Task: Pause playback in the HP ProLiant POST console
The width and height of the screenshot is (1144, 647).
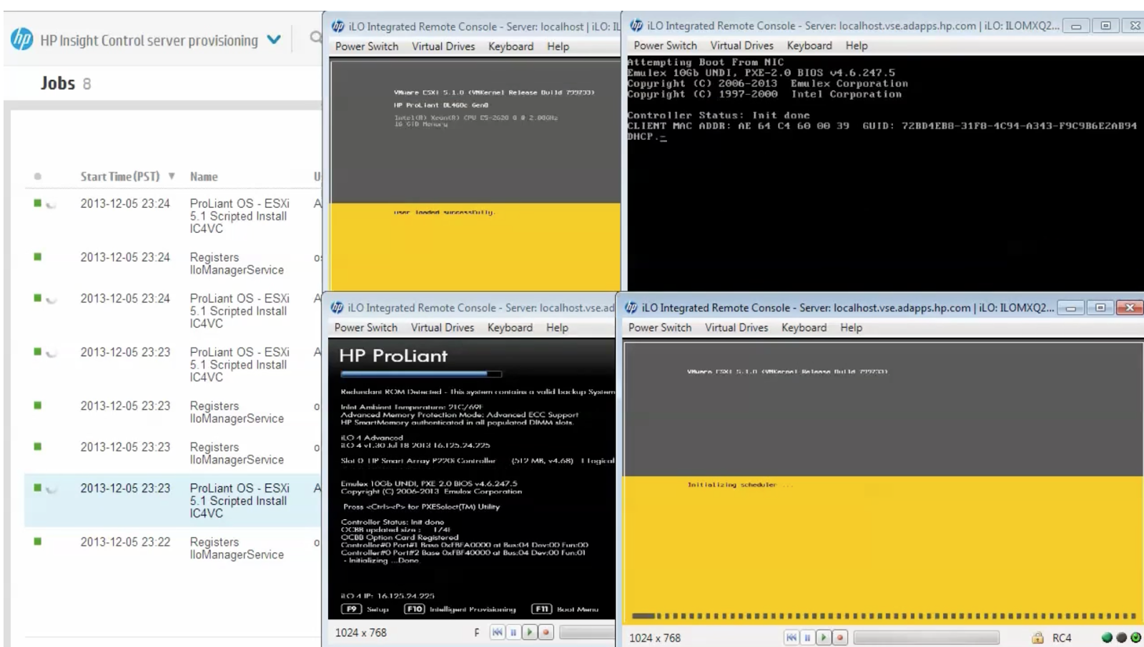Action: click(513, 633)
